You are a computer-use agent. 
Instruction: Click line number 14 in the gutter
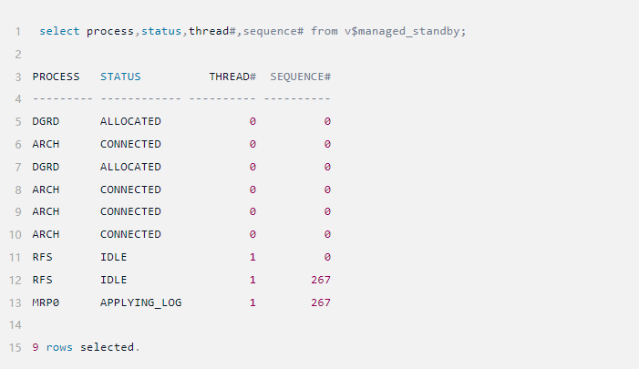[15, 324]
